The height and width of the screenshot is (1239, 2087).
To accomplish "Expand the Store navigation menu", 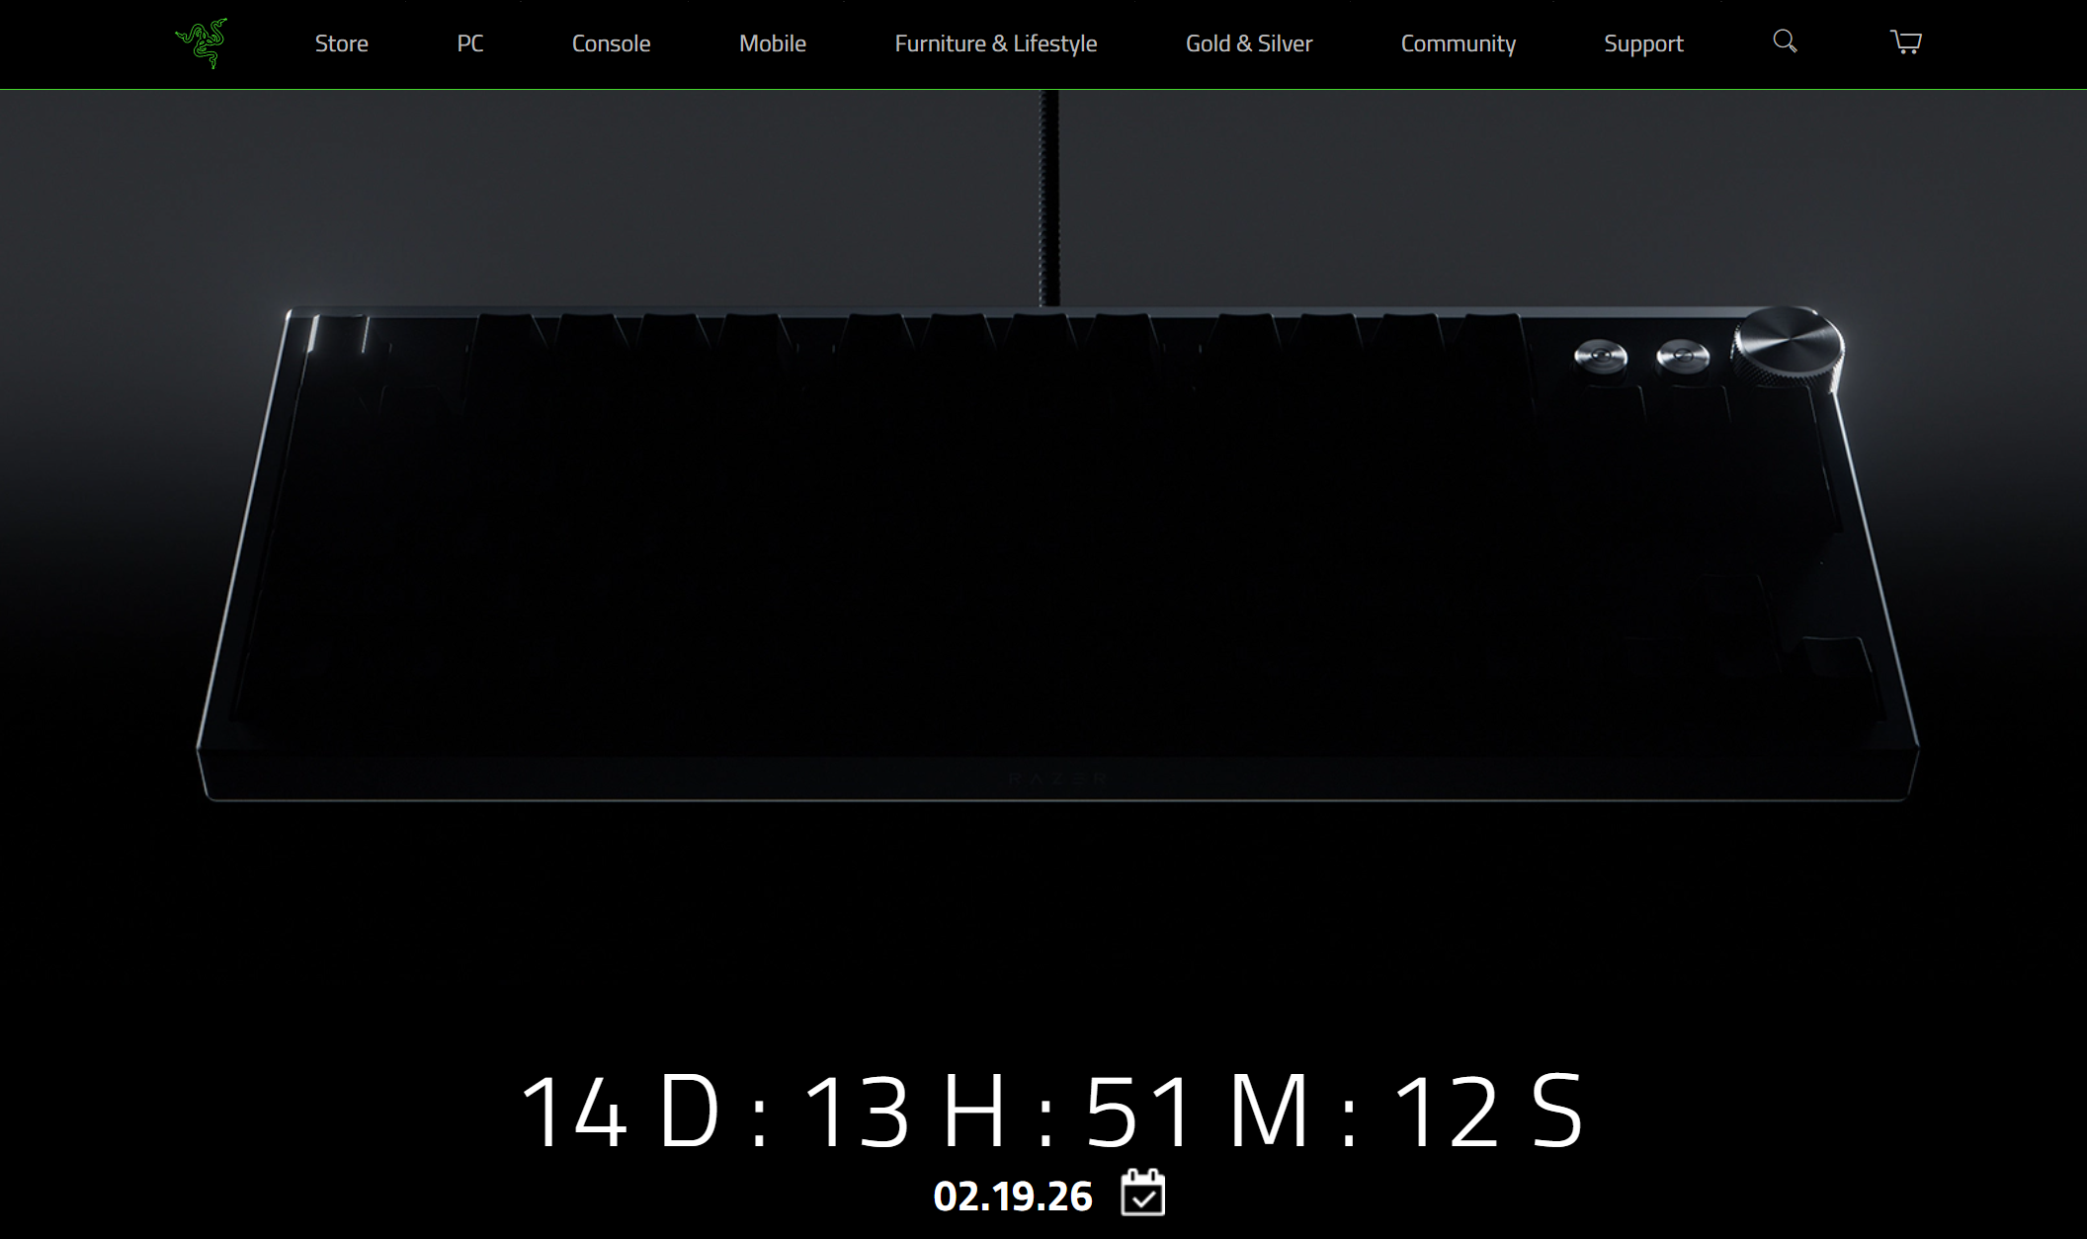I will 341,43.
